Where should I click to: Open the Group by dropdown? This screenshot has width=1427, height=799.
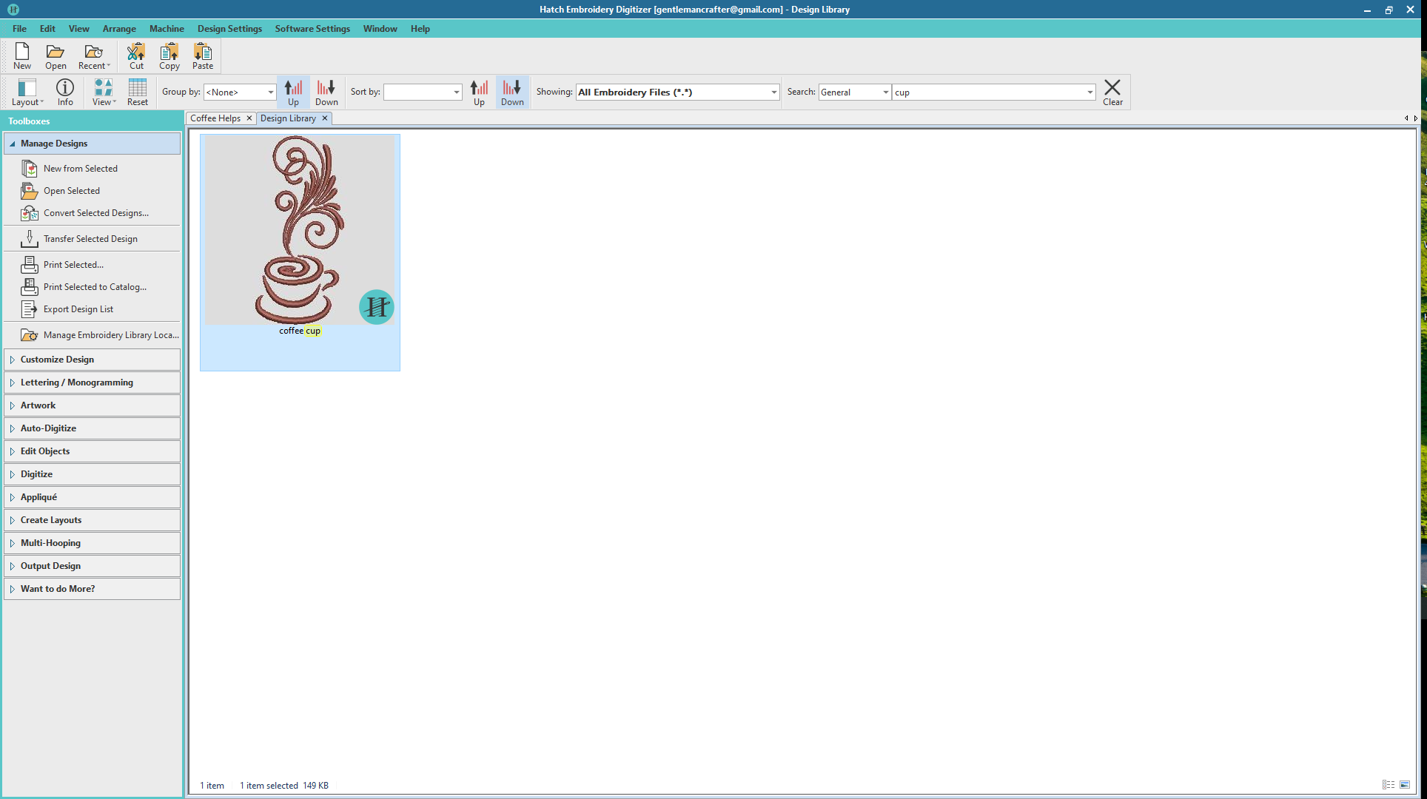click(270, 92)
